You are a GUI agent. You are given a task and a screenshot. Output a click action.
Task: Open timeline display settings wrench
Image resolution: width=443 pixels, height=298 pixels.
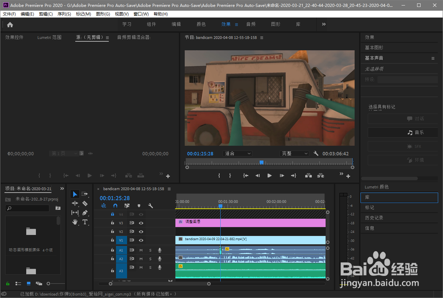click(151, 206)
